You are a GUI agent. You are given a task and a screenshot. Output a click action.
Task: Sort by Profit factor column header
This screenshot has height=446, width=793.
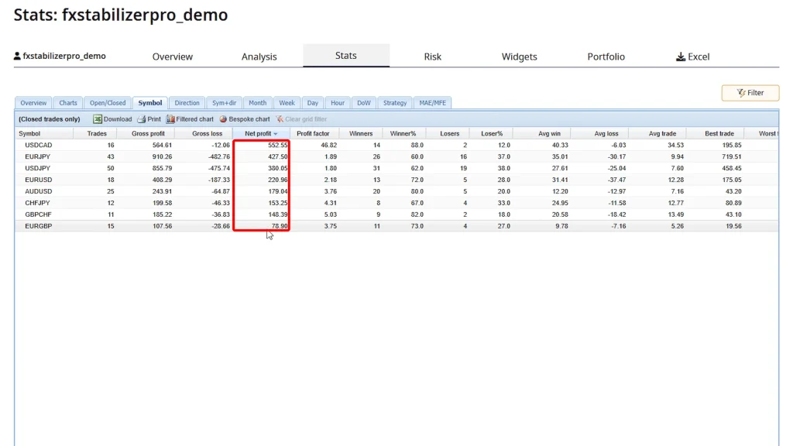coord(313,134)
